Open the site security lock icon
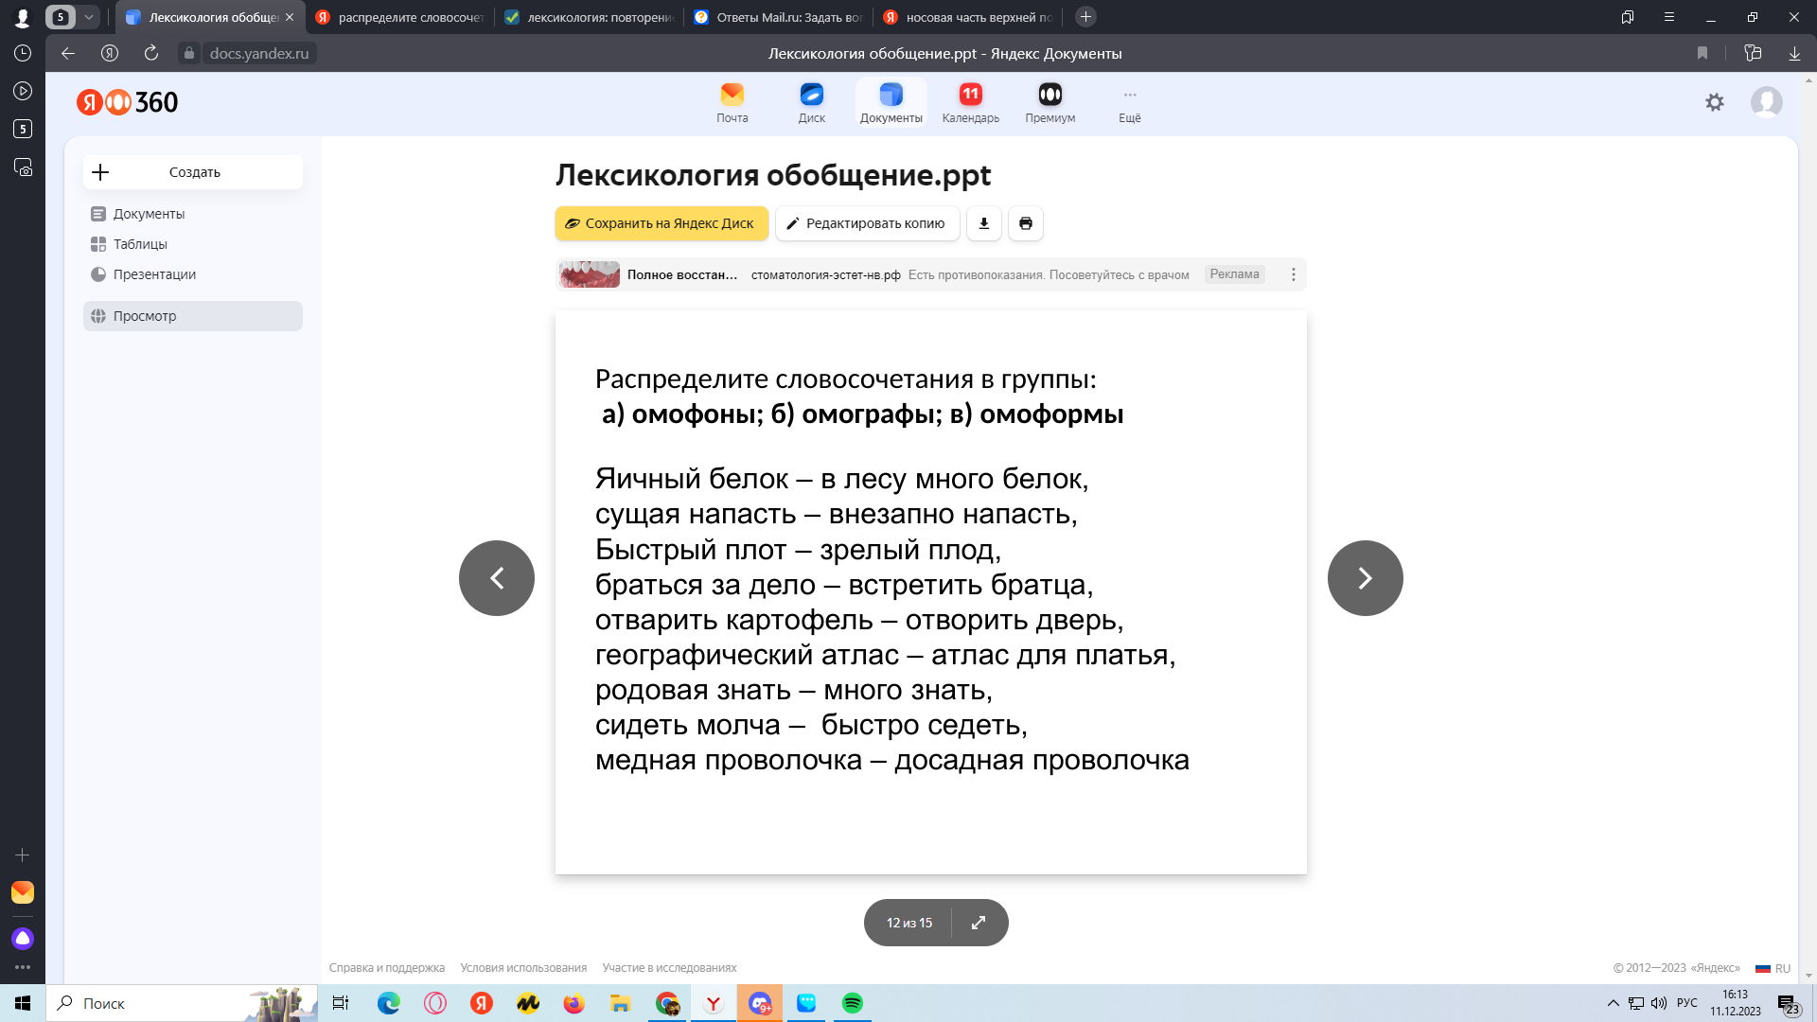The image size is (1817, 1022). point(189,53)
